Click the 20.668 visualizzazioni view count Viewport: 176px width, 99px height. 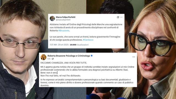point(79,45)
